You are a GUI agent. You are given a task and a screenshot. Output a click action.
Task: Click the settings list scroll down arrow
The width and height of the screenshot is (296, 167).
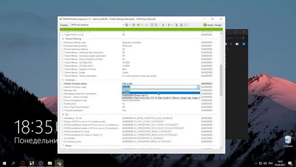pyautogui.click(x=221, y=148)
